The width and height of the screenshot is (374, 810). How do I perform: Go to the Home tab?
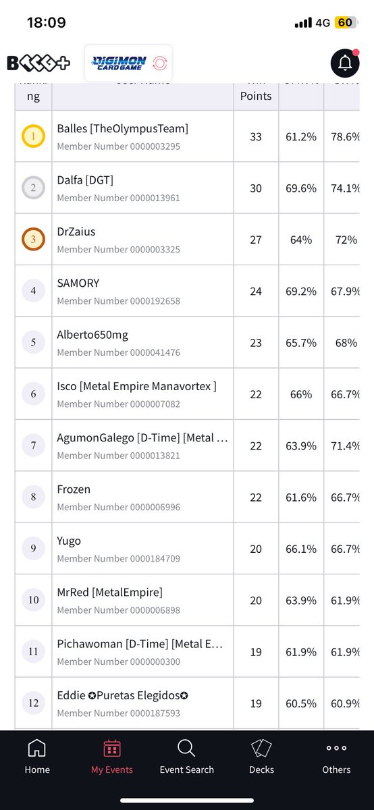[37, 756]
